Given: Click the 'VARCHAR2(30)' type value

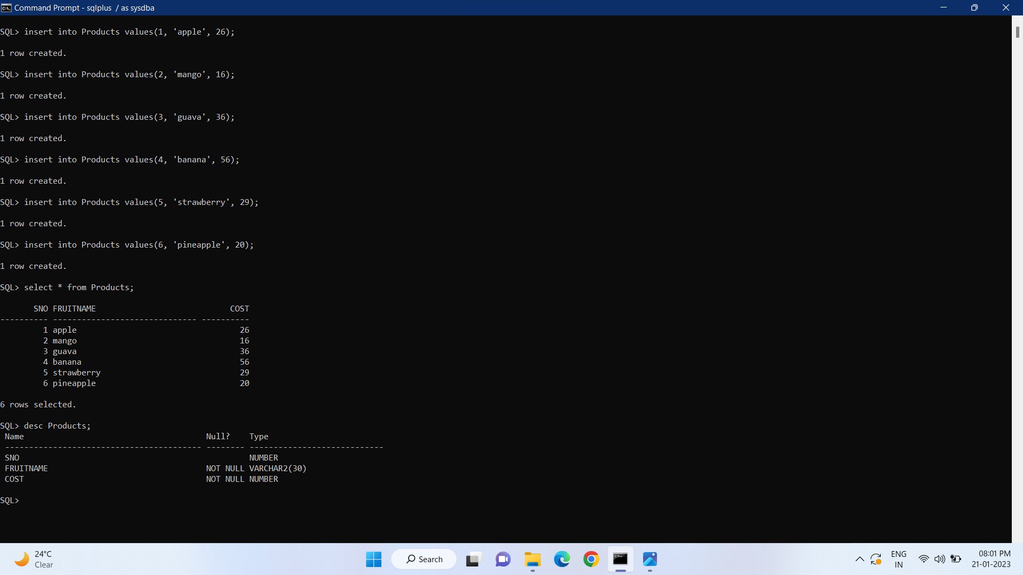Looking at the screenshot, I should coord(278,469).
